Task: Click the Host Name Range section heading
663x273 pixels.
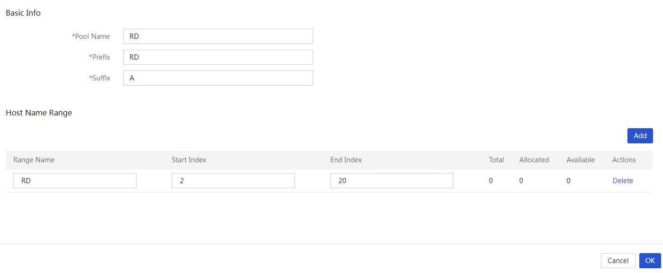Action: tap(39, 113)
